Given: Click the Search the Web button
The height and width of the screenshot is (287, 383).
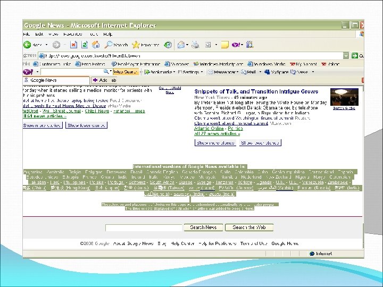Looking at the screenshot, I should [x=249, y=227].
